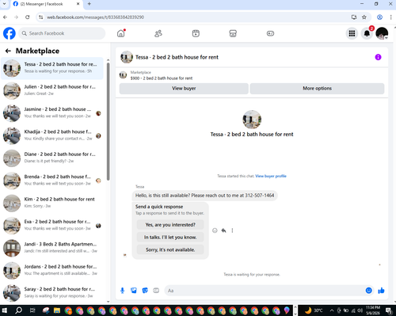The width and height of the screenshot is (396, 316).
Task: Open Khadija conversation in list
Action: (x=52, y=135)
